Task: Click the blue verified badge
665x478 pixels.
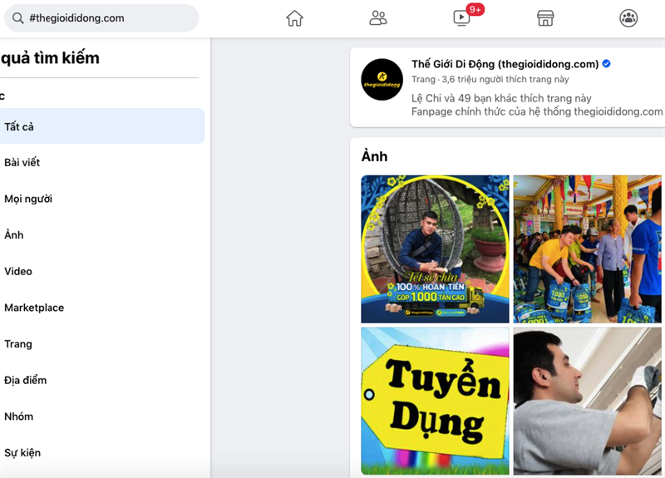Action: point(607,64)
